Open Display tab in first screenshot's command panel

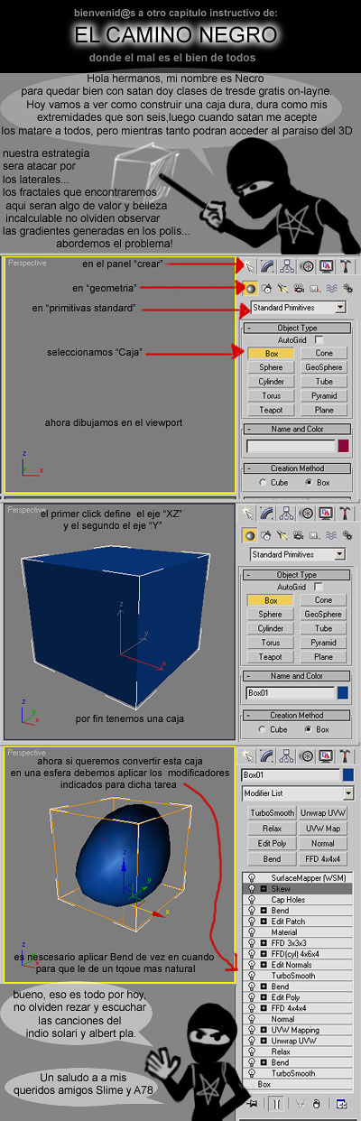(326, 266)
